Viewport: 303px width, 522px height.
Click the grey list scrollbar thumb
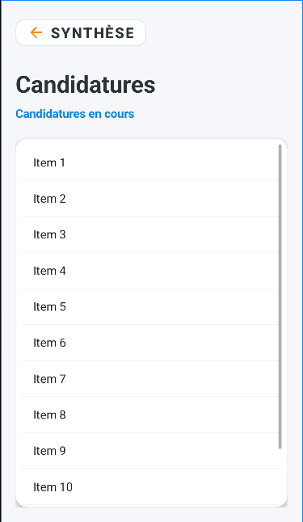tap(280, 297)
